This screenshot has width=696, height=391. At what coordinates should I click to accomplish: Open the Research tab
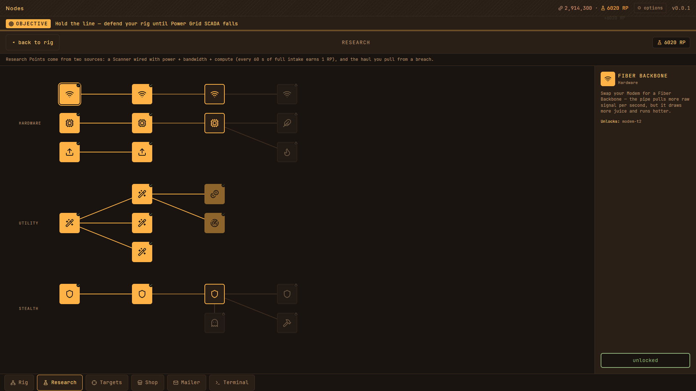(x=60, y=383)
